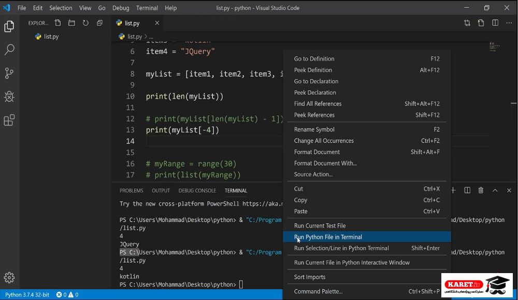Open the Debug menu
Viewport: 518px width, 300px height.
pos(121,8)
